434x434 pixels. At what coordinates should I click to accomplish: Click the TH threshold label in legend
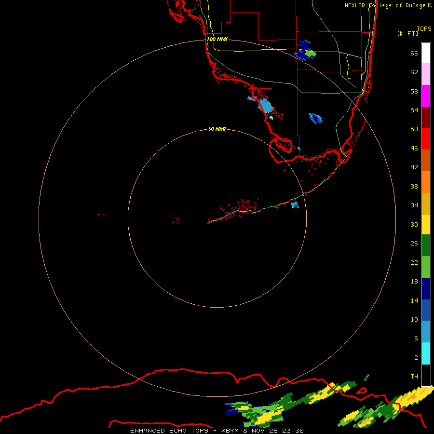point(414,377)
